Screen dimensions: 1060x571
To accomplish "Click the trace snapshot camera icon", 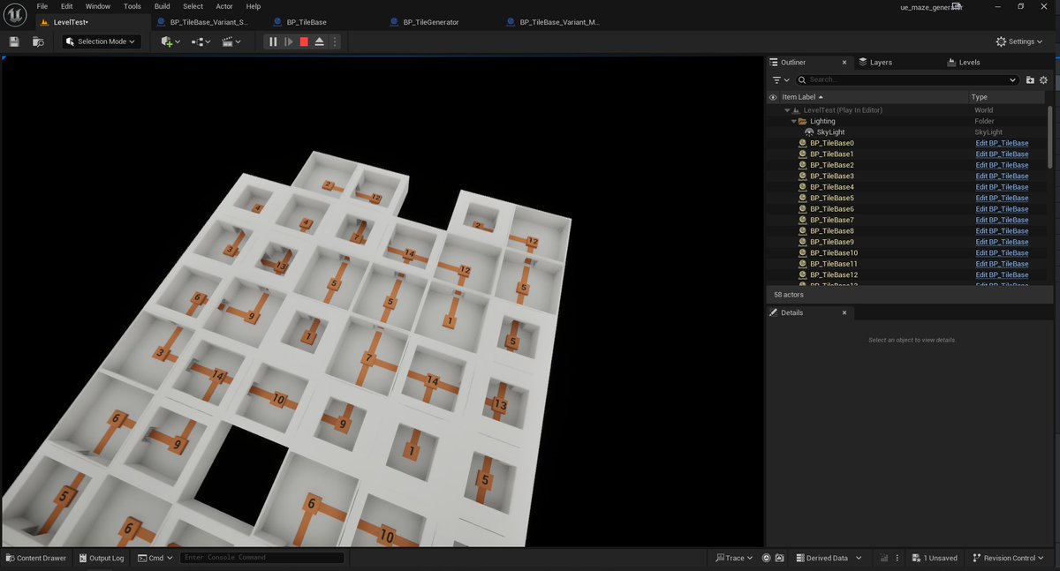I will tap(780, 558).
